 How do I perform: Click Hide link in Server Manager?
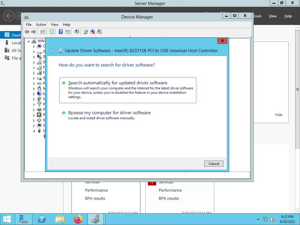click(x=279, y=115)
